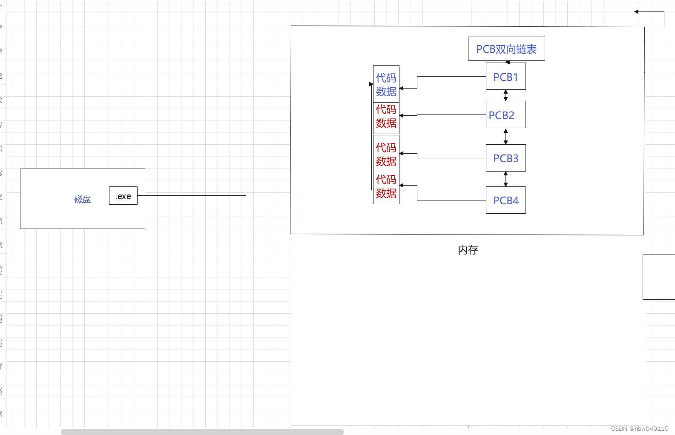Click the 磁盘 label
Viewport: 675px width, 435px height.
pos(82,199)
